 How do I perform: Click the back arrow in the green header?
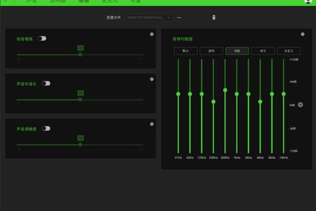pos(5,1)
